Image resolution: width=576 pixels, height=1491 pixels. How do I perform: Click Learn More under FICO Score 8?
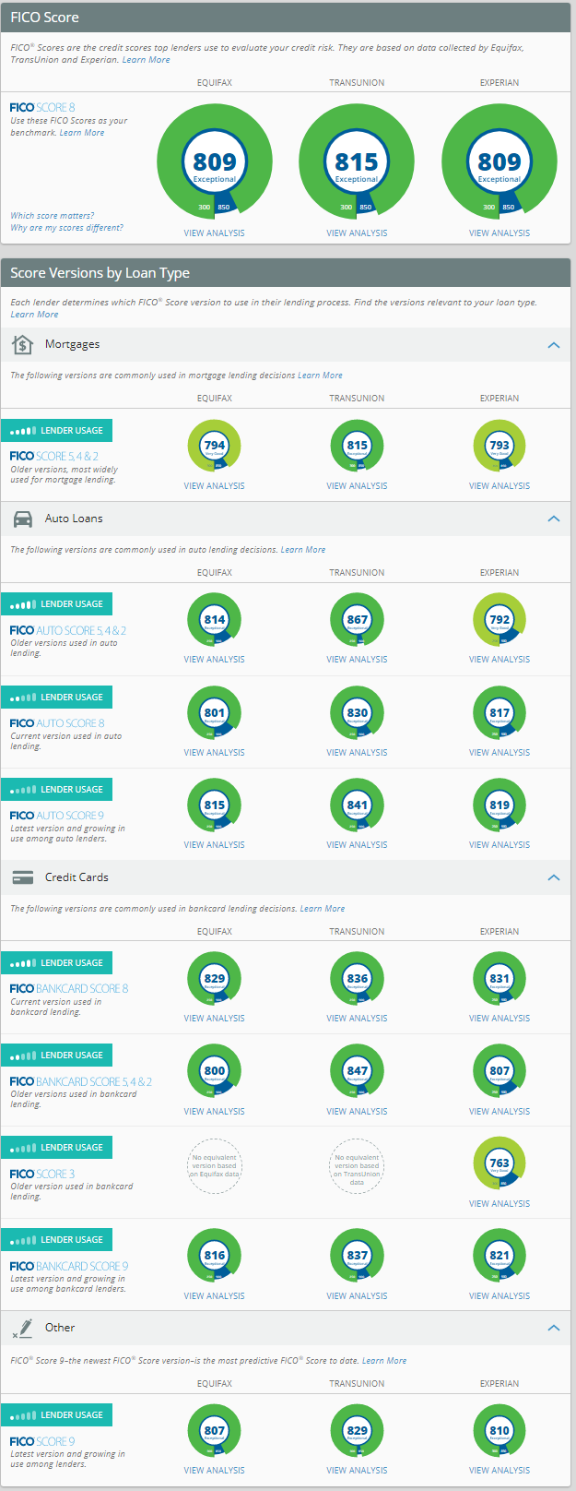[x=82, y=133]
